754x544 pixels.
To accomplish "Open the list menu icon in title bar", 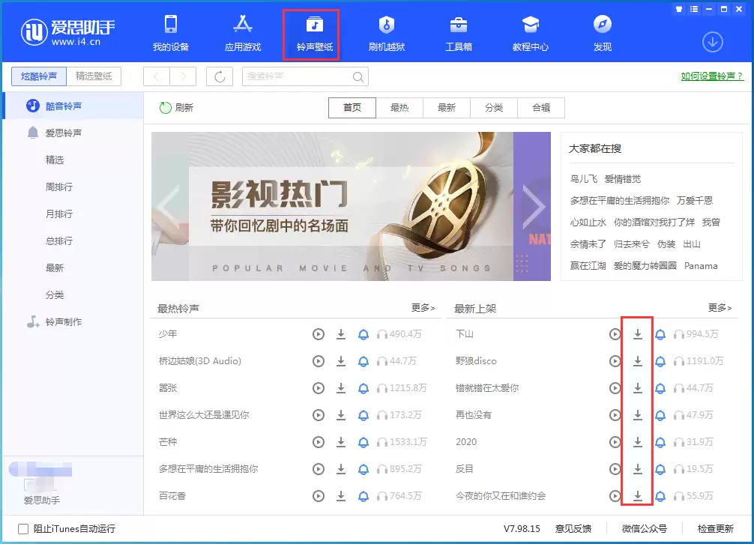I will [694, 9].
